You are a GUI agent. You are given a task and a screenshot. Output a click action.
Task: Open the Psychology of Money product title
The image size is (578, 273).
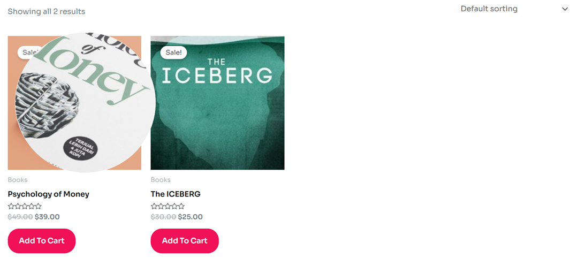point(48,194)
